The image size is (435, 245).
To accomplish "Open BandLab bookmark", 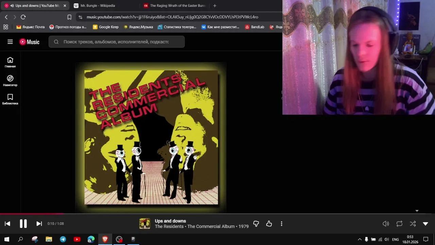I will pyautogui.click(x=255, y=27).
